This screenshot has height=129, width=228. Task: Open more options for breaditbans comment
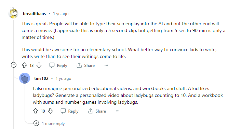click(106, 65)
